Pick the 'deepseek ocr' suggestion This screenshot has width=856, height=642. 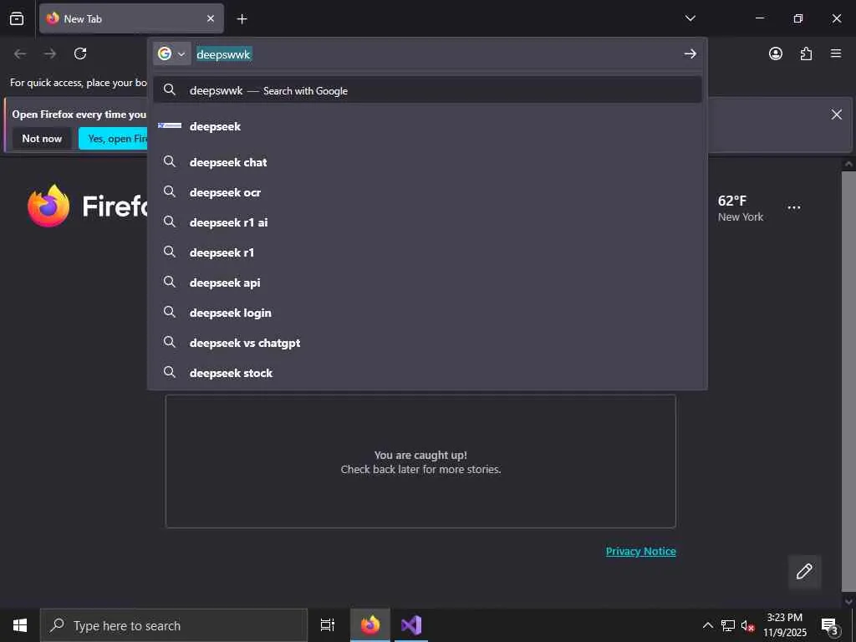tap(427, 192)
